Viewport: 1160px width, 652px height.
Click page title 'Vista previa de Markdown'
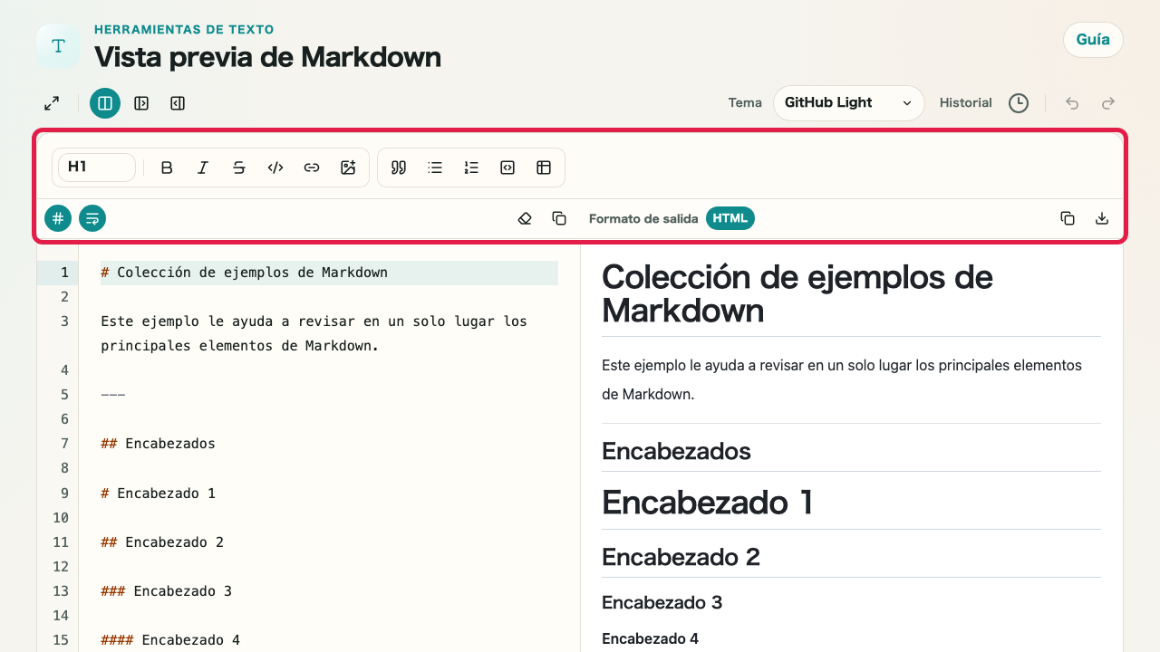click(x=267, y=57)
